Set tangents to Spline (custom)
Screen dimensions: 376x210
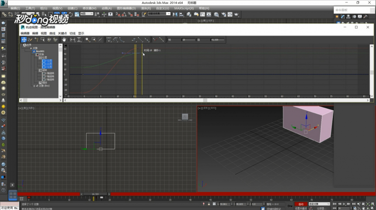115,40
